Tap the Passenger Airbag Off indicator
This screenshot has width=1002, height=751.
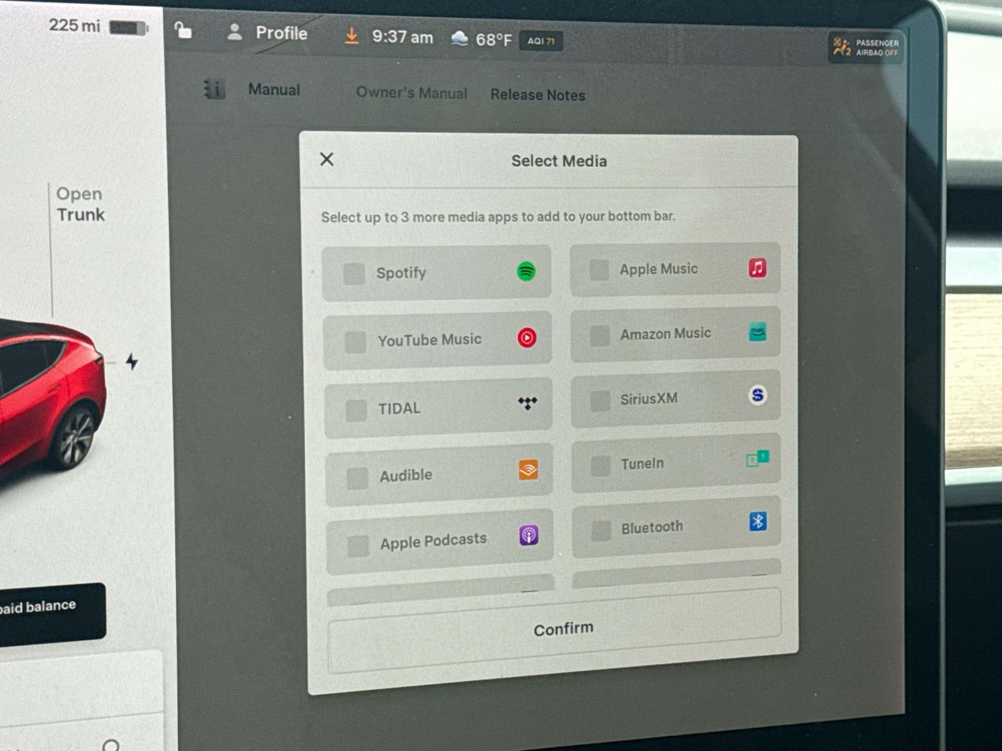(866, 47)
